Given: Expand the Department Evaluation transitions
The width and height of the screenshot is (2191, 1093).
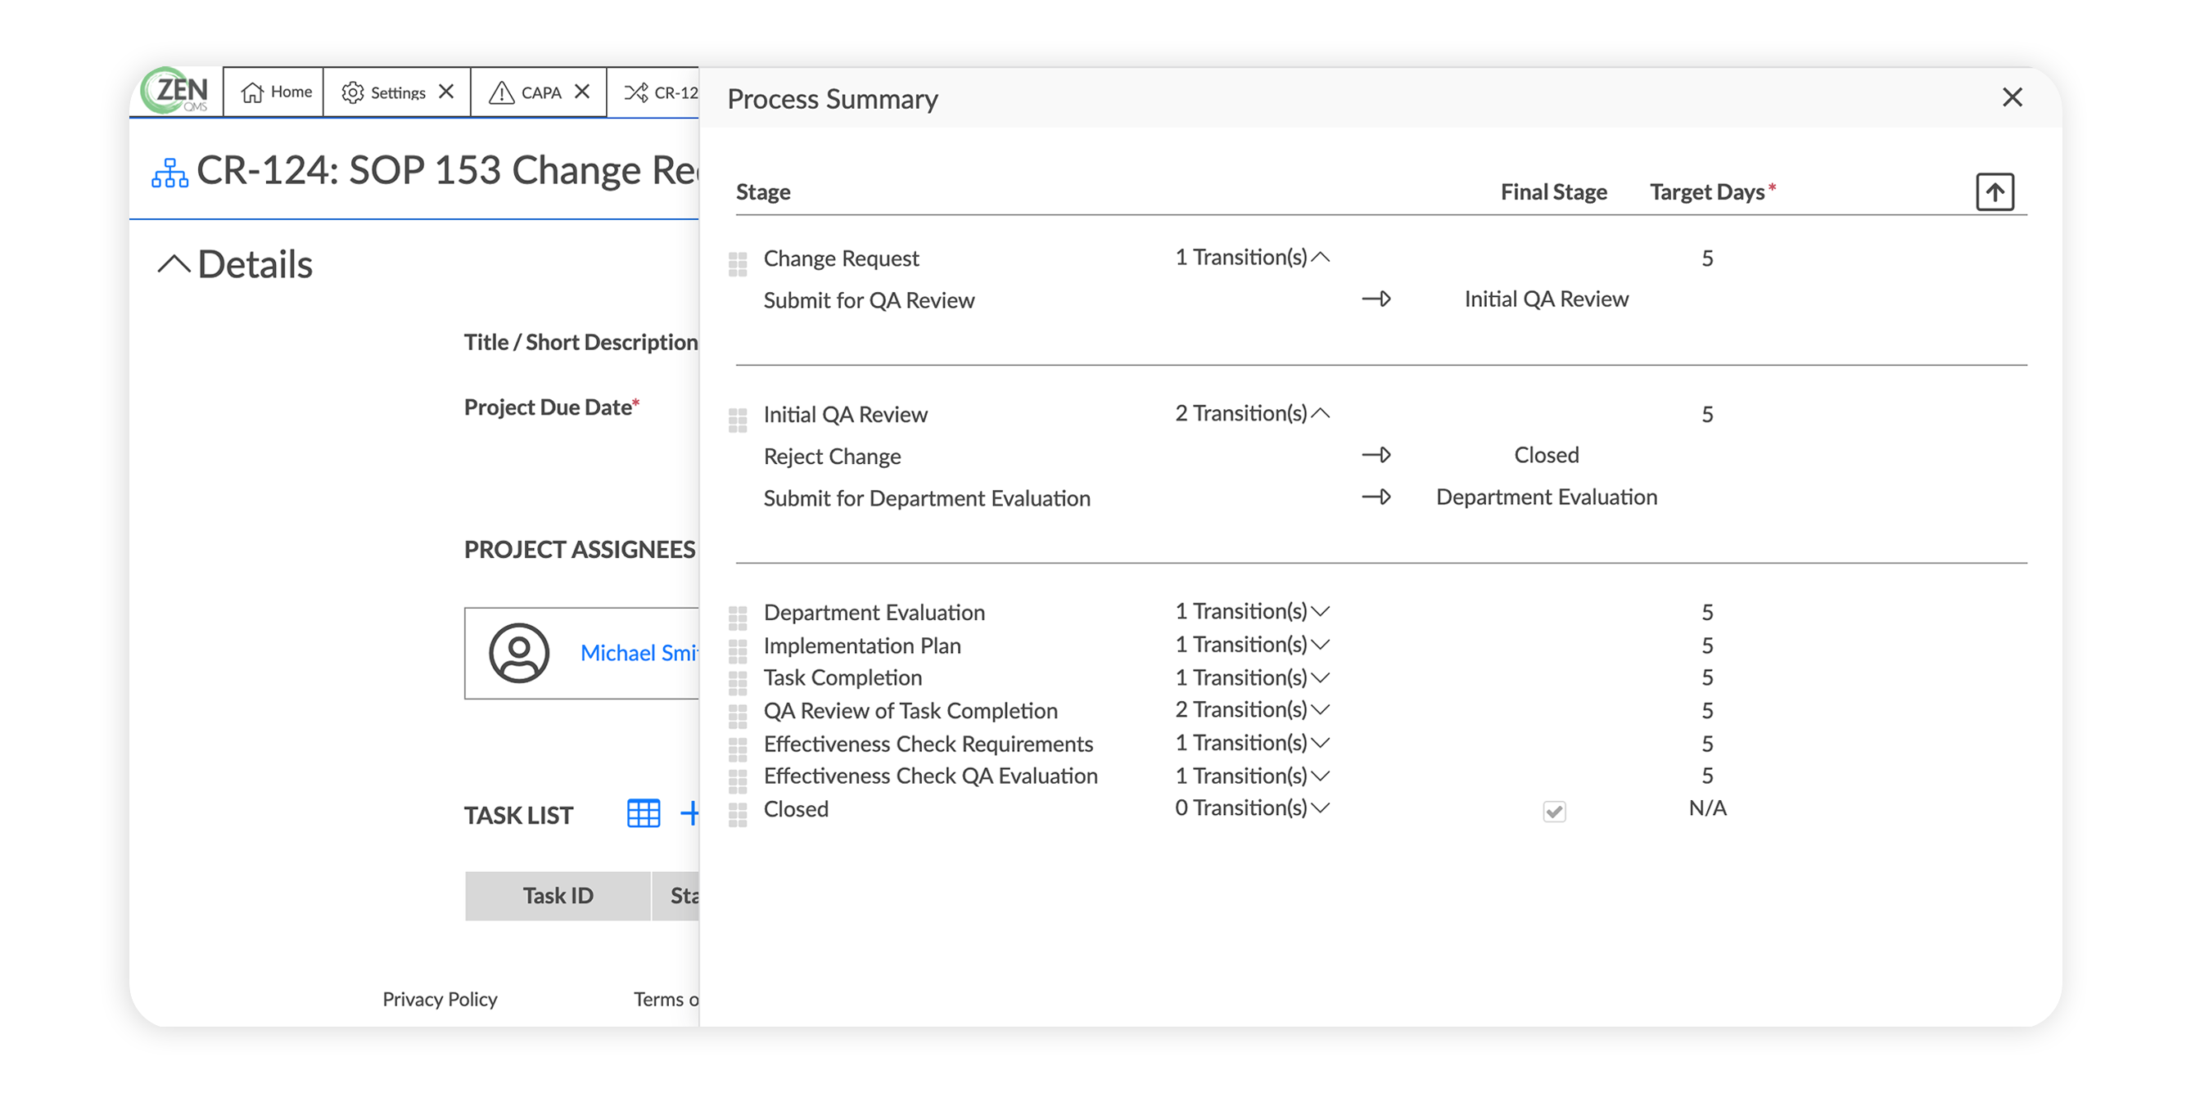Looking at the screenshot, I should pyautogui.click(x=1320, y=612).
